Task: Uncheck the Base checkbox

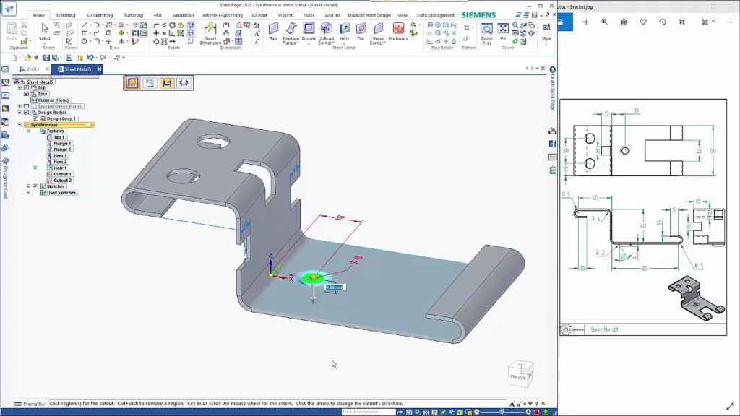Action: point(27,94)
